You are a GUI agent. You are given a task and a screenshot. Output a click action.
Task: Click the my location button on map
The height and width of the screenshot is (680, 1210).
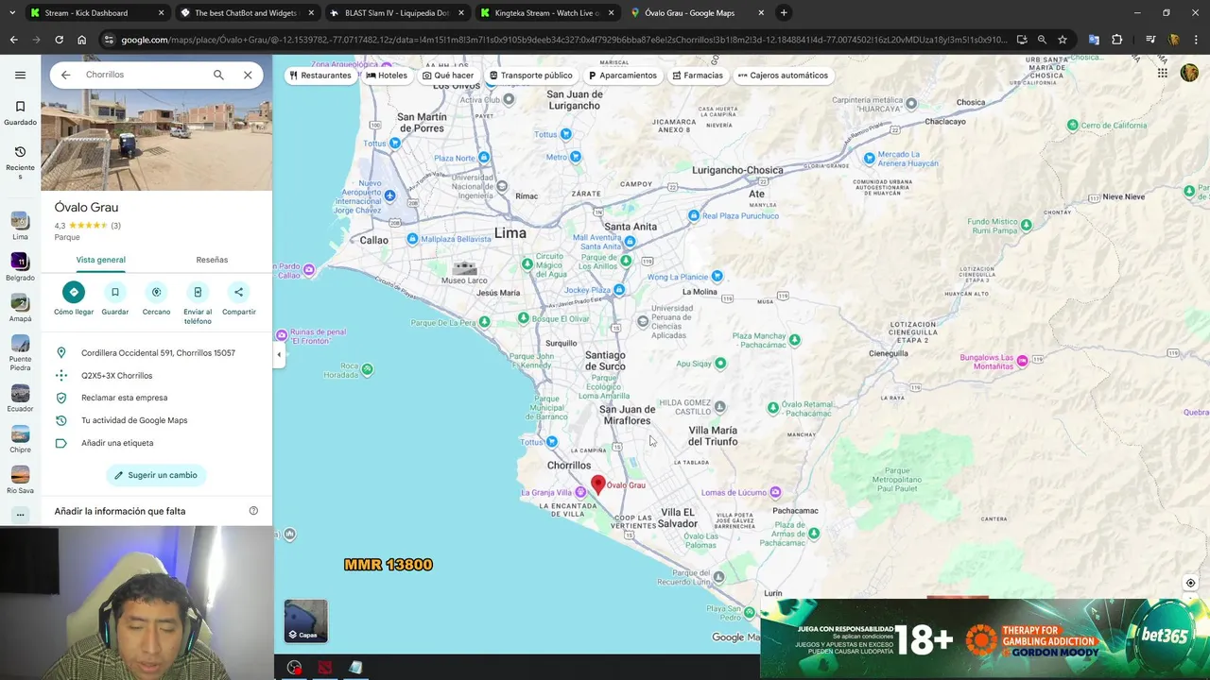[1190, 584]
